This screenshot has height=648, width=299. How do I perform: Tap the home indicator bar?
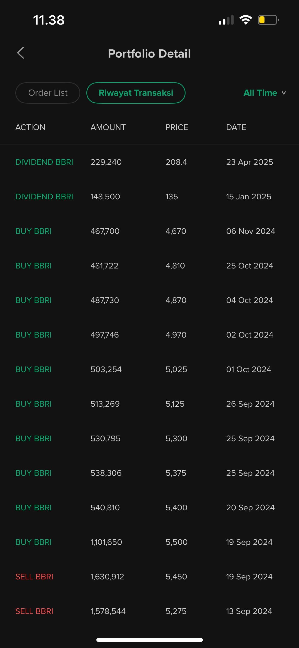pyautogui.click(x=149, y=640)
